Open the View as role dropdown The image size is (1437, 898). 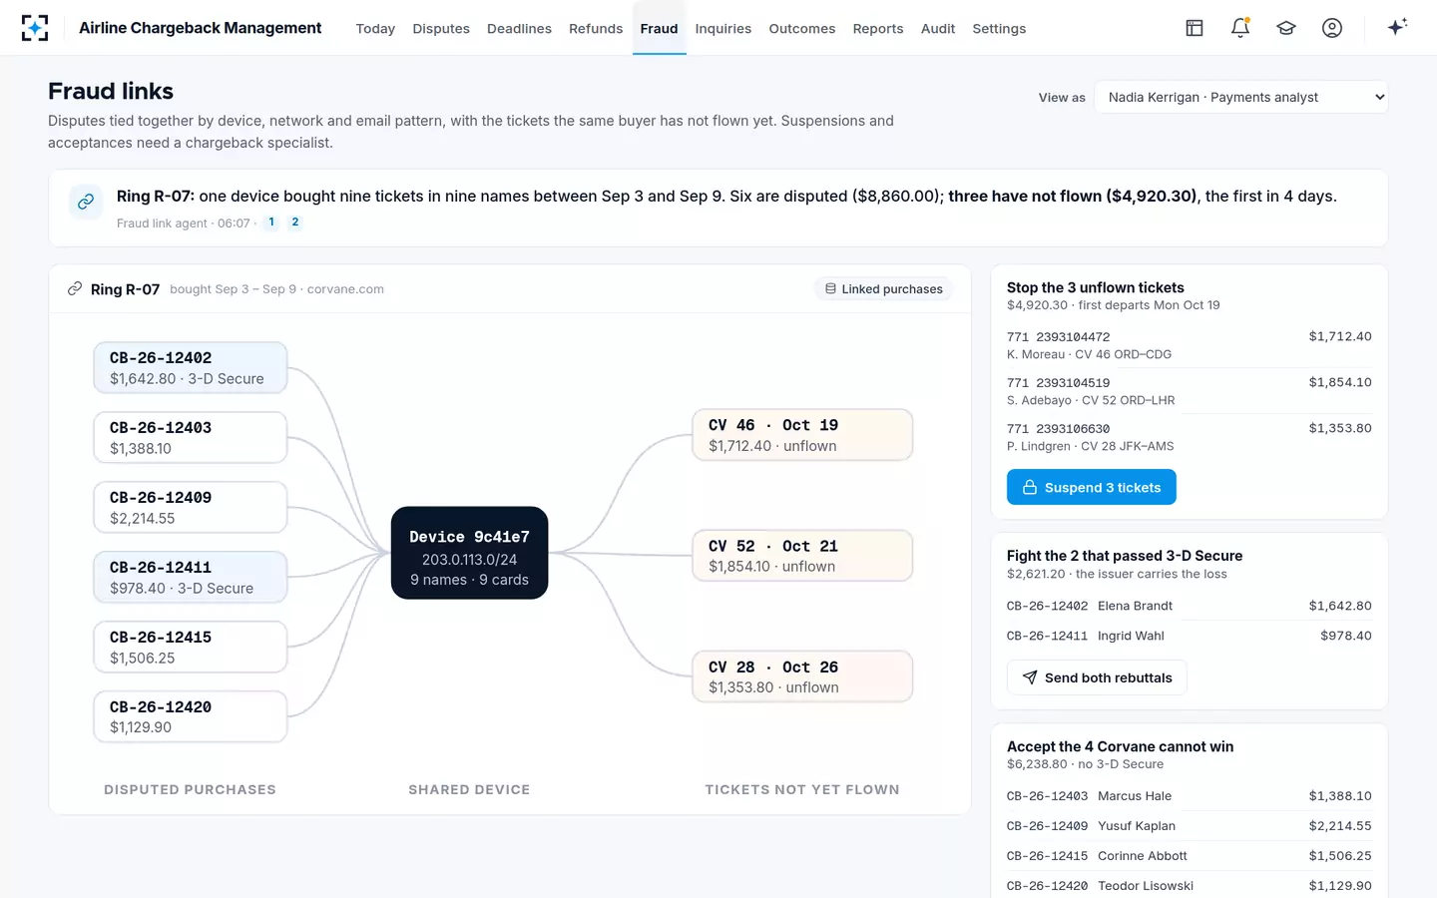[1241, 97]
